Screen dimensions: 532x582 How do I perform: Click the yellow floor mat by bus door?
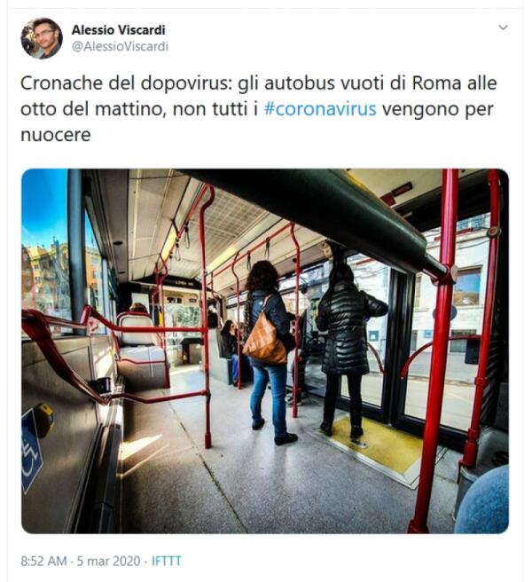[x=375, y=444]
